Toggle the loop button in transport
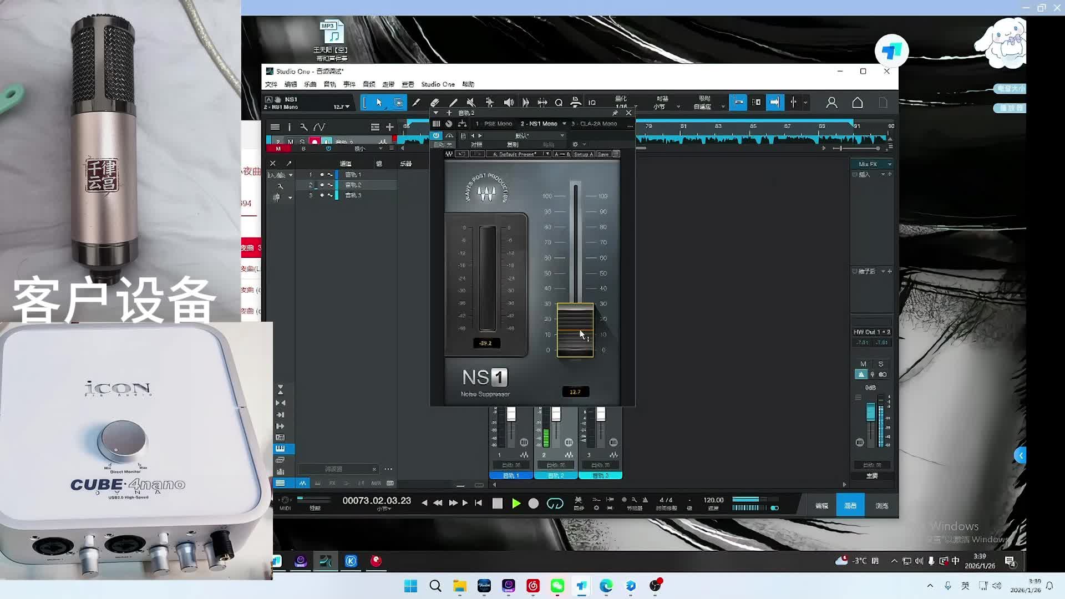Screen dimensions: 1065x599 (555, 503)
